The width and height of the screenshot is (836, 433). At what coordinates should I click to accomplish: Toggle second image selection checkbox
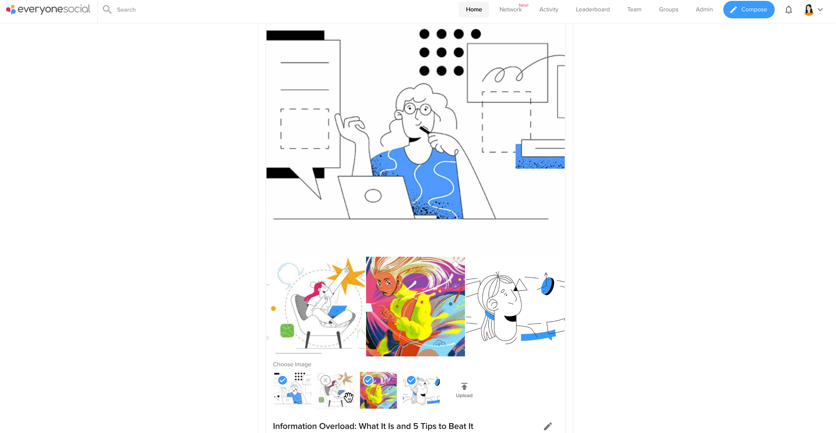click(x=325, y=381)
